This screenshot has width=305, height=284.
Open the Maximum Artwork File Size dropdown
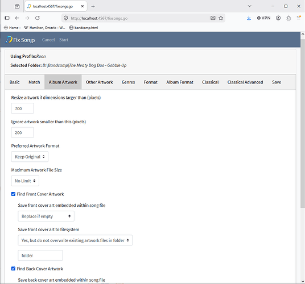(25, 181)
